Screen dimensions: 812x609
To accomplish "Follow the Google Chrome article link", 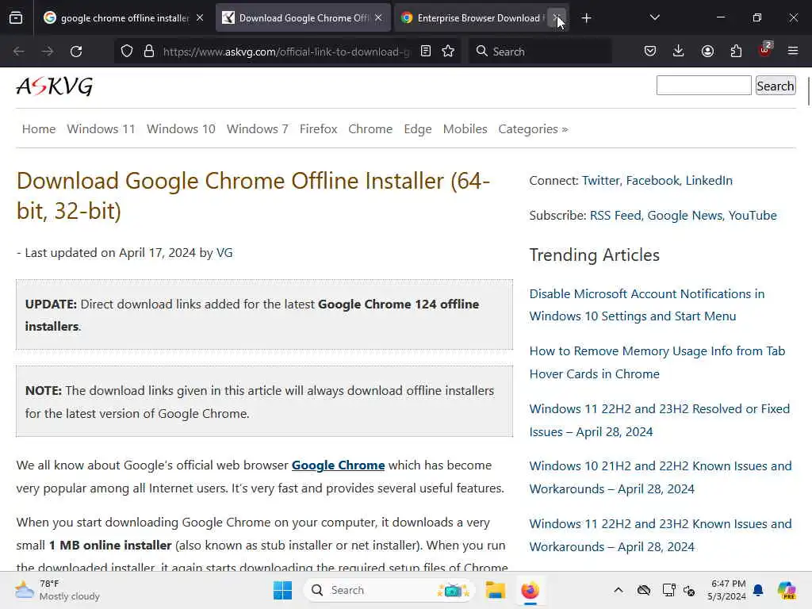I will pyautogui.click(x=338, y=465).
